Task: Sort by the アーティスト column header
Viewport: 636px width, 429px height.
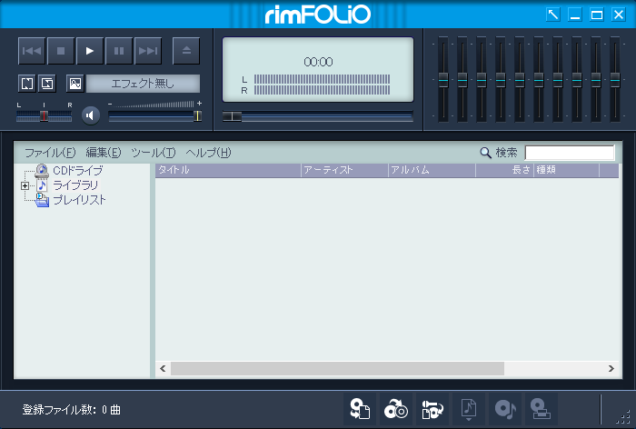Action: (344, 170)
